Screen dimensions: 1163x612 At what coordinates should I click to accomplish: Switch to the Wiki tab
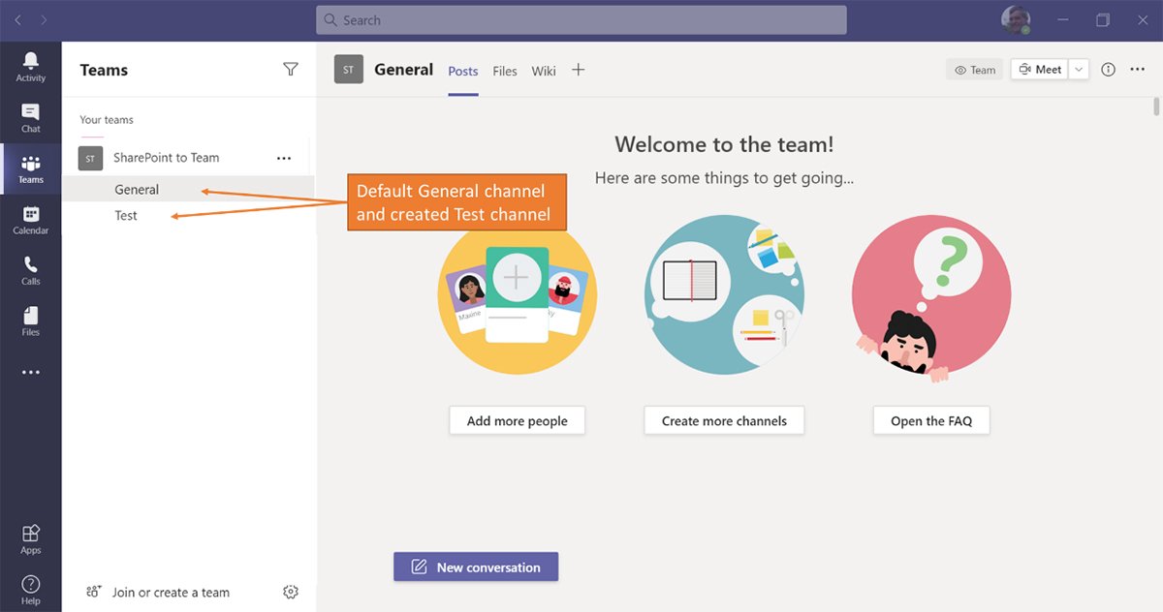[x=544, y=71]
